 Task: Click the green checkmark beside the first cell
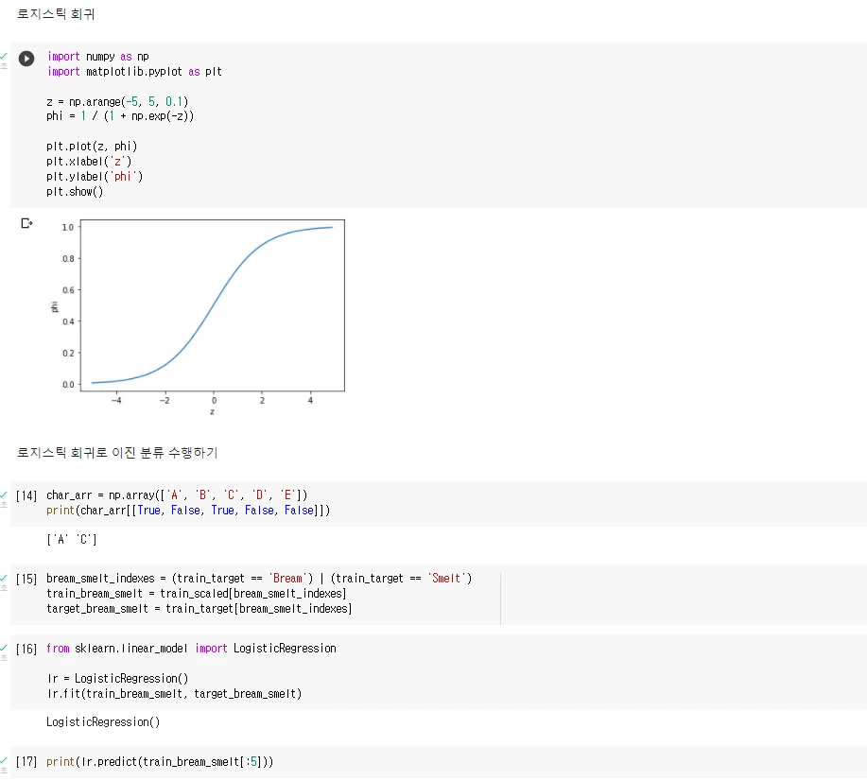pyautogui.click(x=4, y=56)
